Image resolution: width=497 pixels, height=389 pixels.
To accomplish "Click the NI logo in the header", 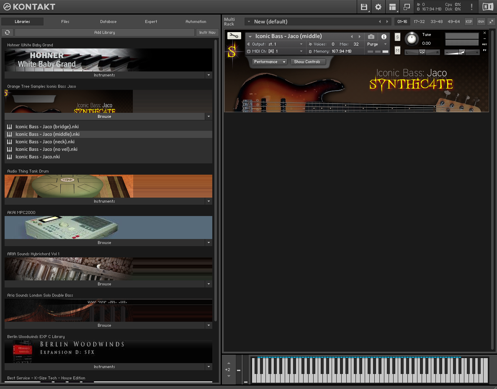I will click(488, 7).
